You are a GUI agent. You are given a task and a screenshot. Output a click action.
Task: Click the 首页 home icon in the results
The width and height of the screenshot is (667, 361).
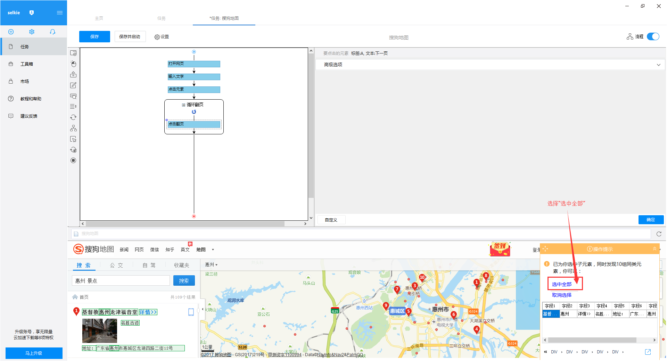click(75, 297)
